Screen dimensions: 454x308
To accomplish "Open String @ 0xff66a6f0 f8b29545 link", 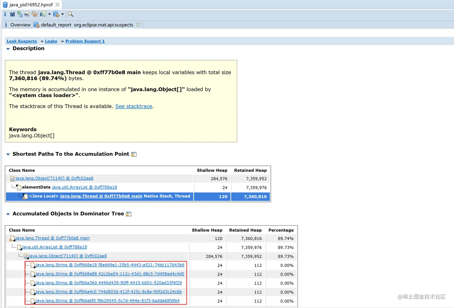I will [x=107, y=301].
